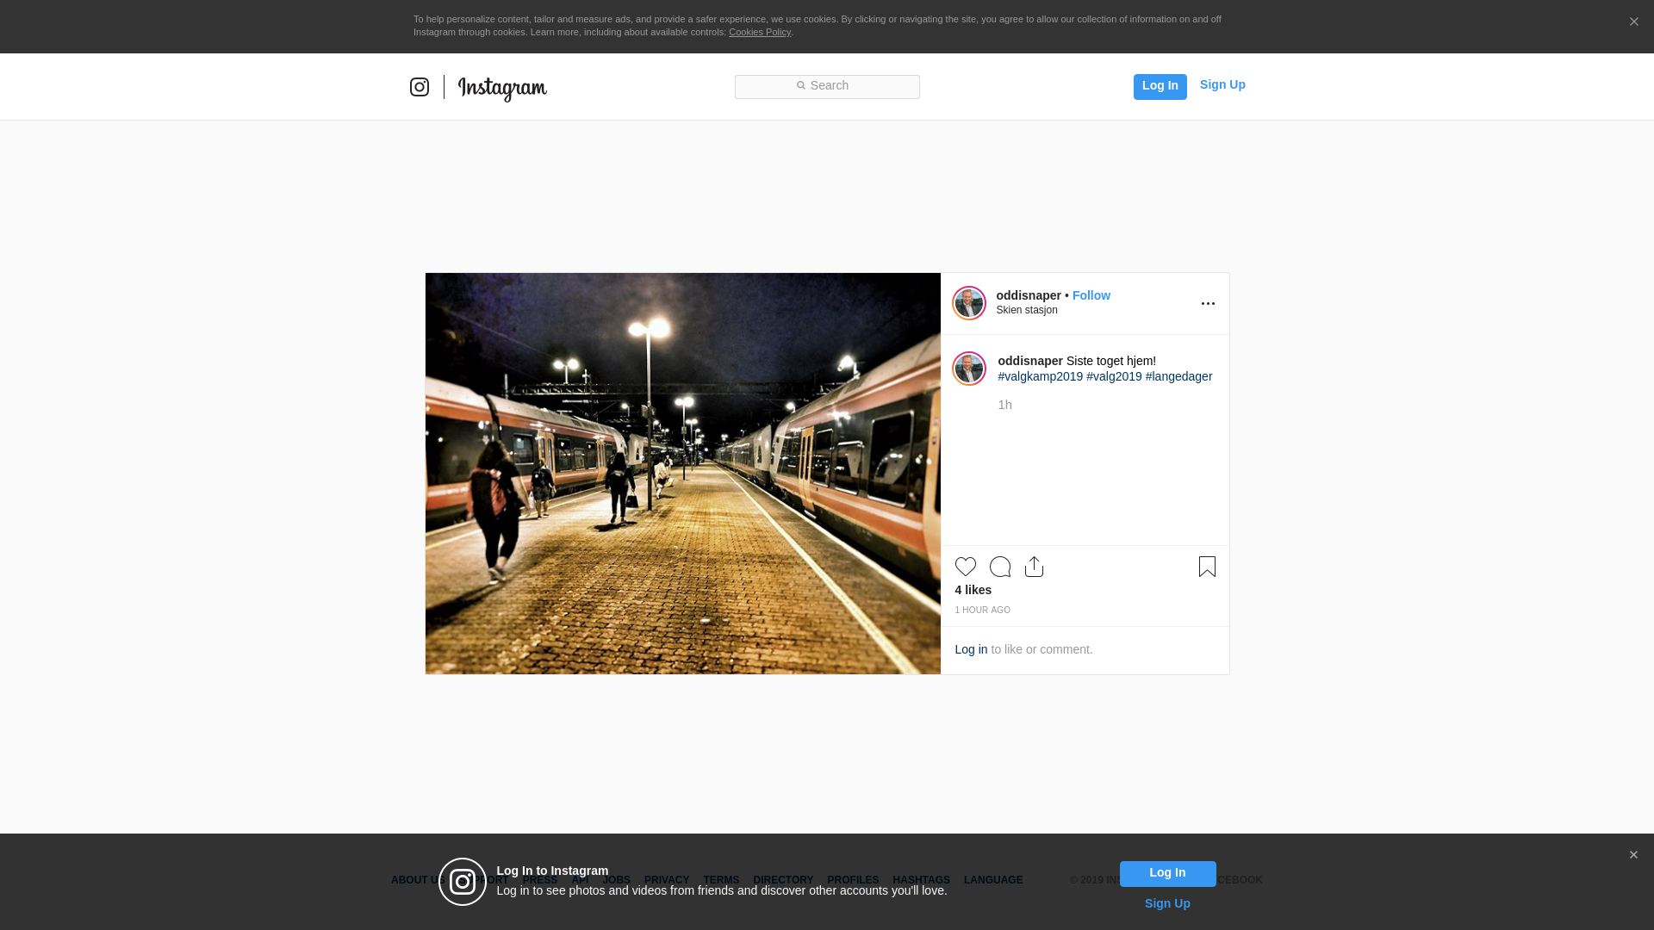The width and height of the screenshot is (1654, 930).
Task: Open the PRIVACY footer link
Action: (667, 880)
